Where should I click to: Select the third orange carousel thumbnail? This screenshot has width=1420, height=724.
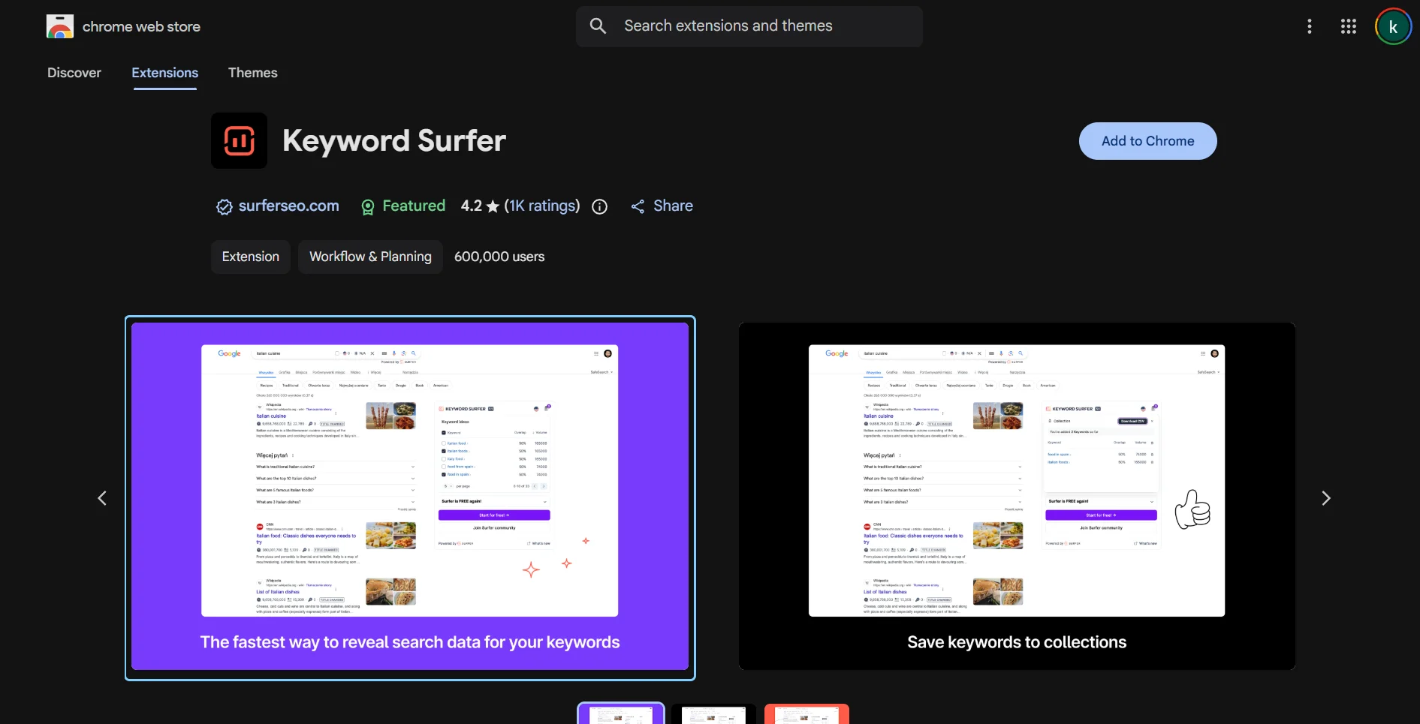(x=806, y=713)
